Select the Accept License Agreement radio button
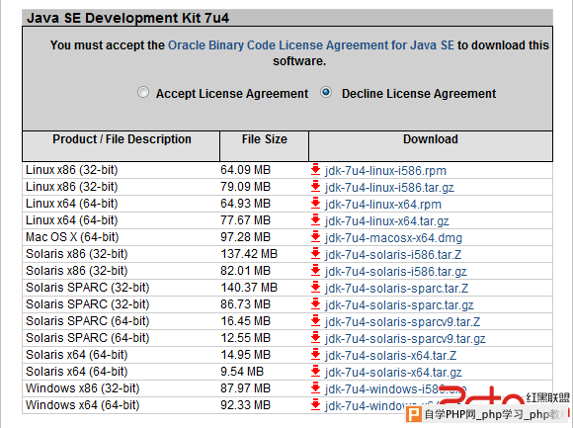 tap(143, 92)
